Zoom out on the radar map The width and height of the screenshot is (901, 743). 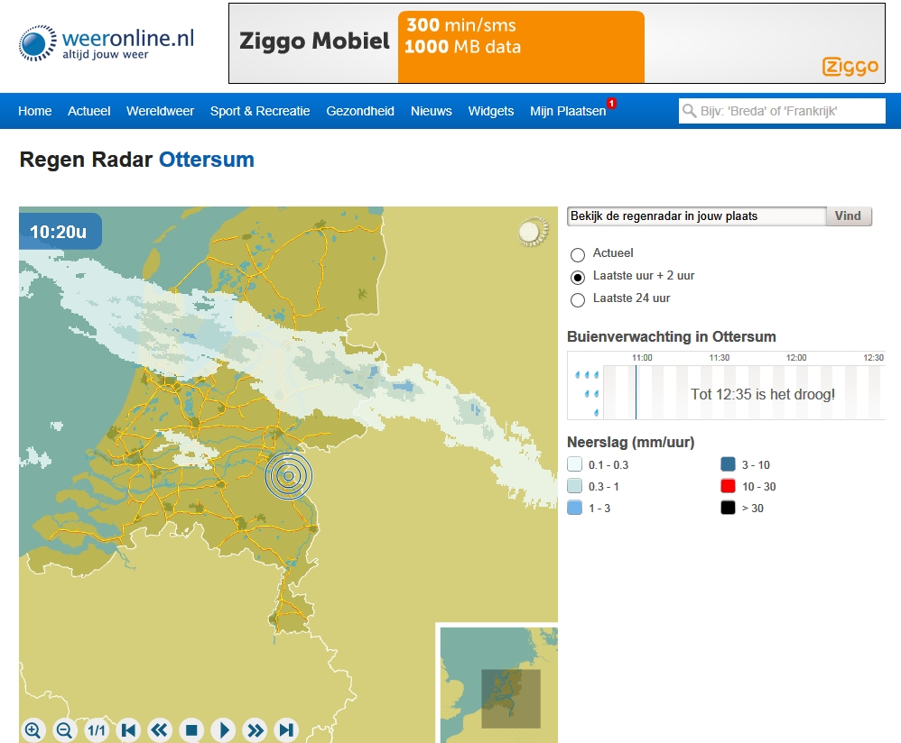(65, 729)
